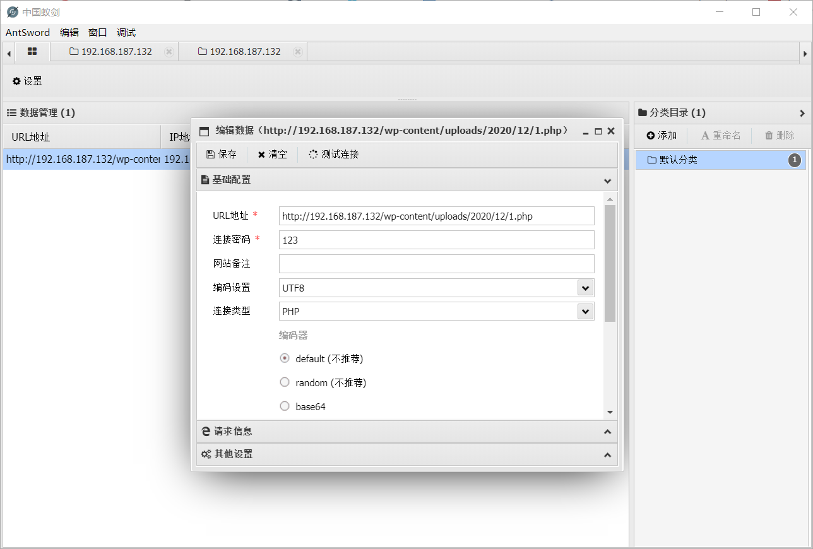The image size is (813, 549).
Task: Expand the 请求信息 section
Action: (607, 432)
